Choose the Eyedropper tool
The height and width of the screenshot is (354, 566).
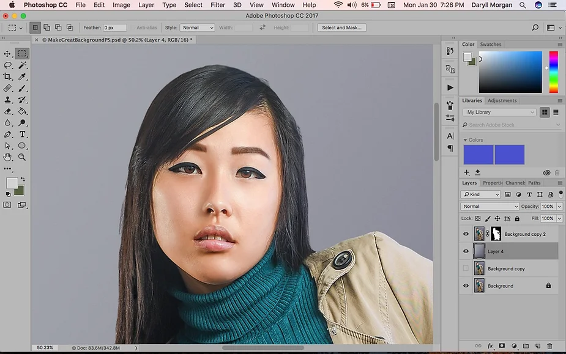click(x=22, y=76)
